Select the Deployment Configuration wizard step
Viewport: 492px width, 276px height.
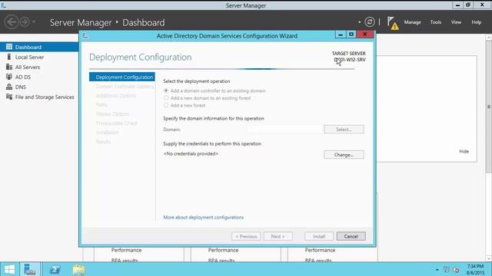pos(122,77)
